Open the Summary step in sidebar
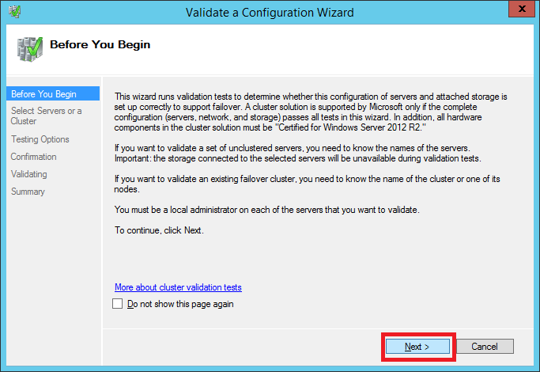 pyautogui.click(x=28, y=192)
